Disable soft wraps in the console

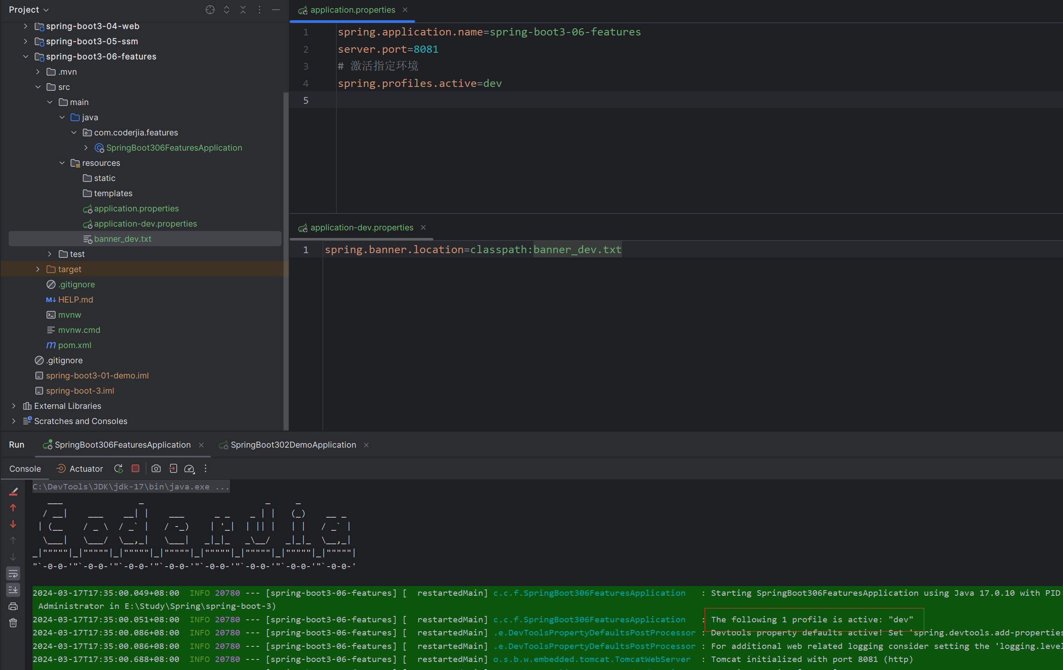(x=13, y=573)
